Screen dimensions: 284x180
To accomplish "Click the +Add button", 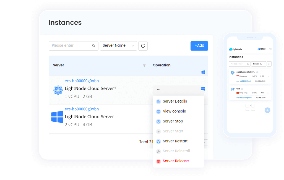I will pos(199,46).
